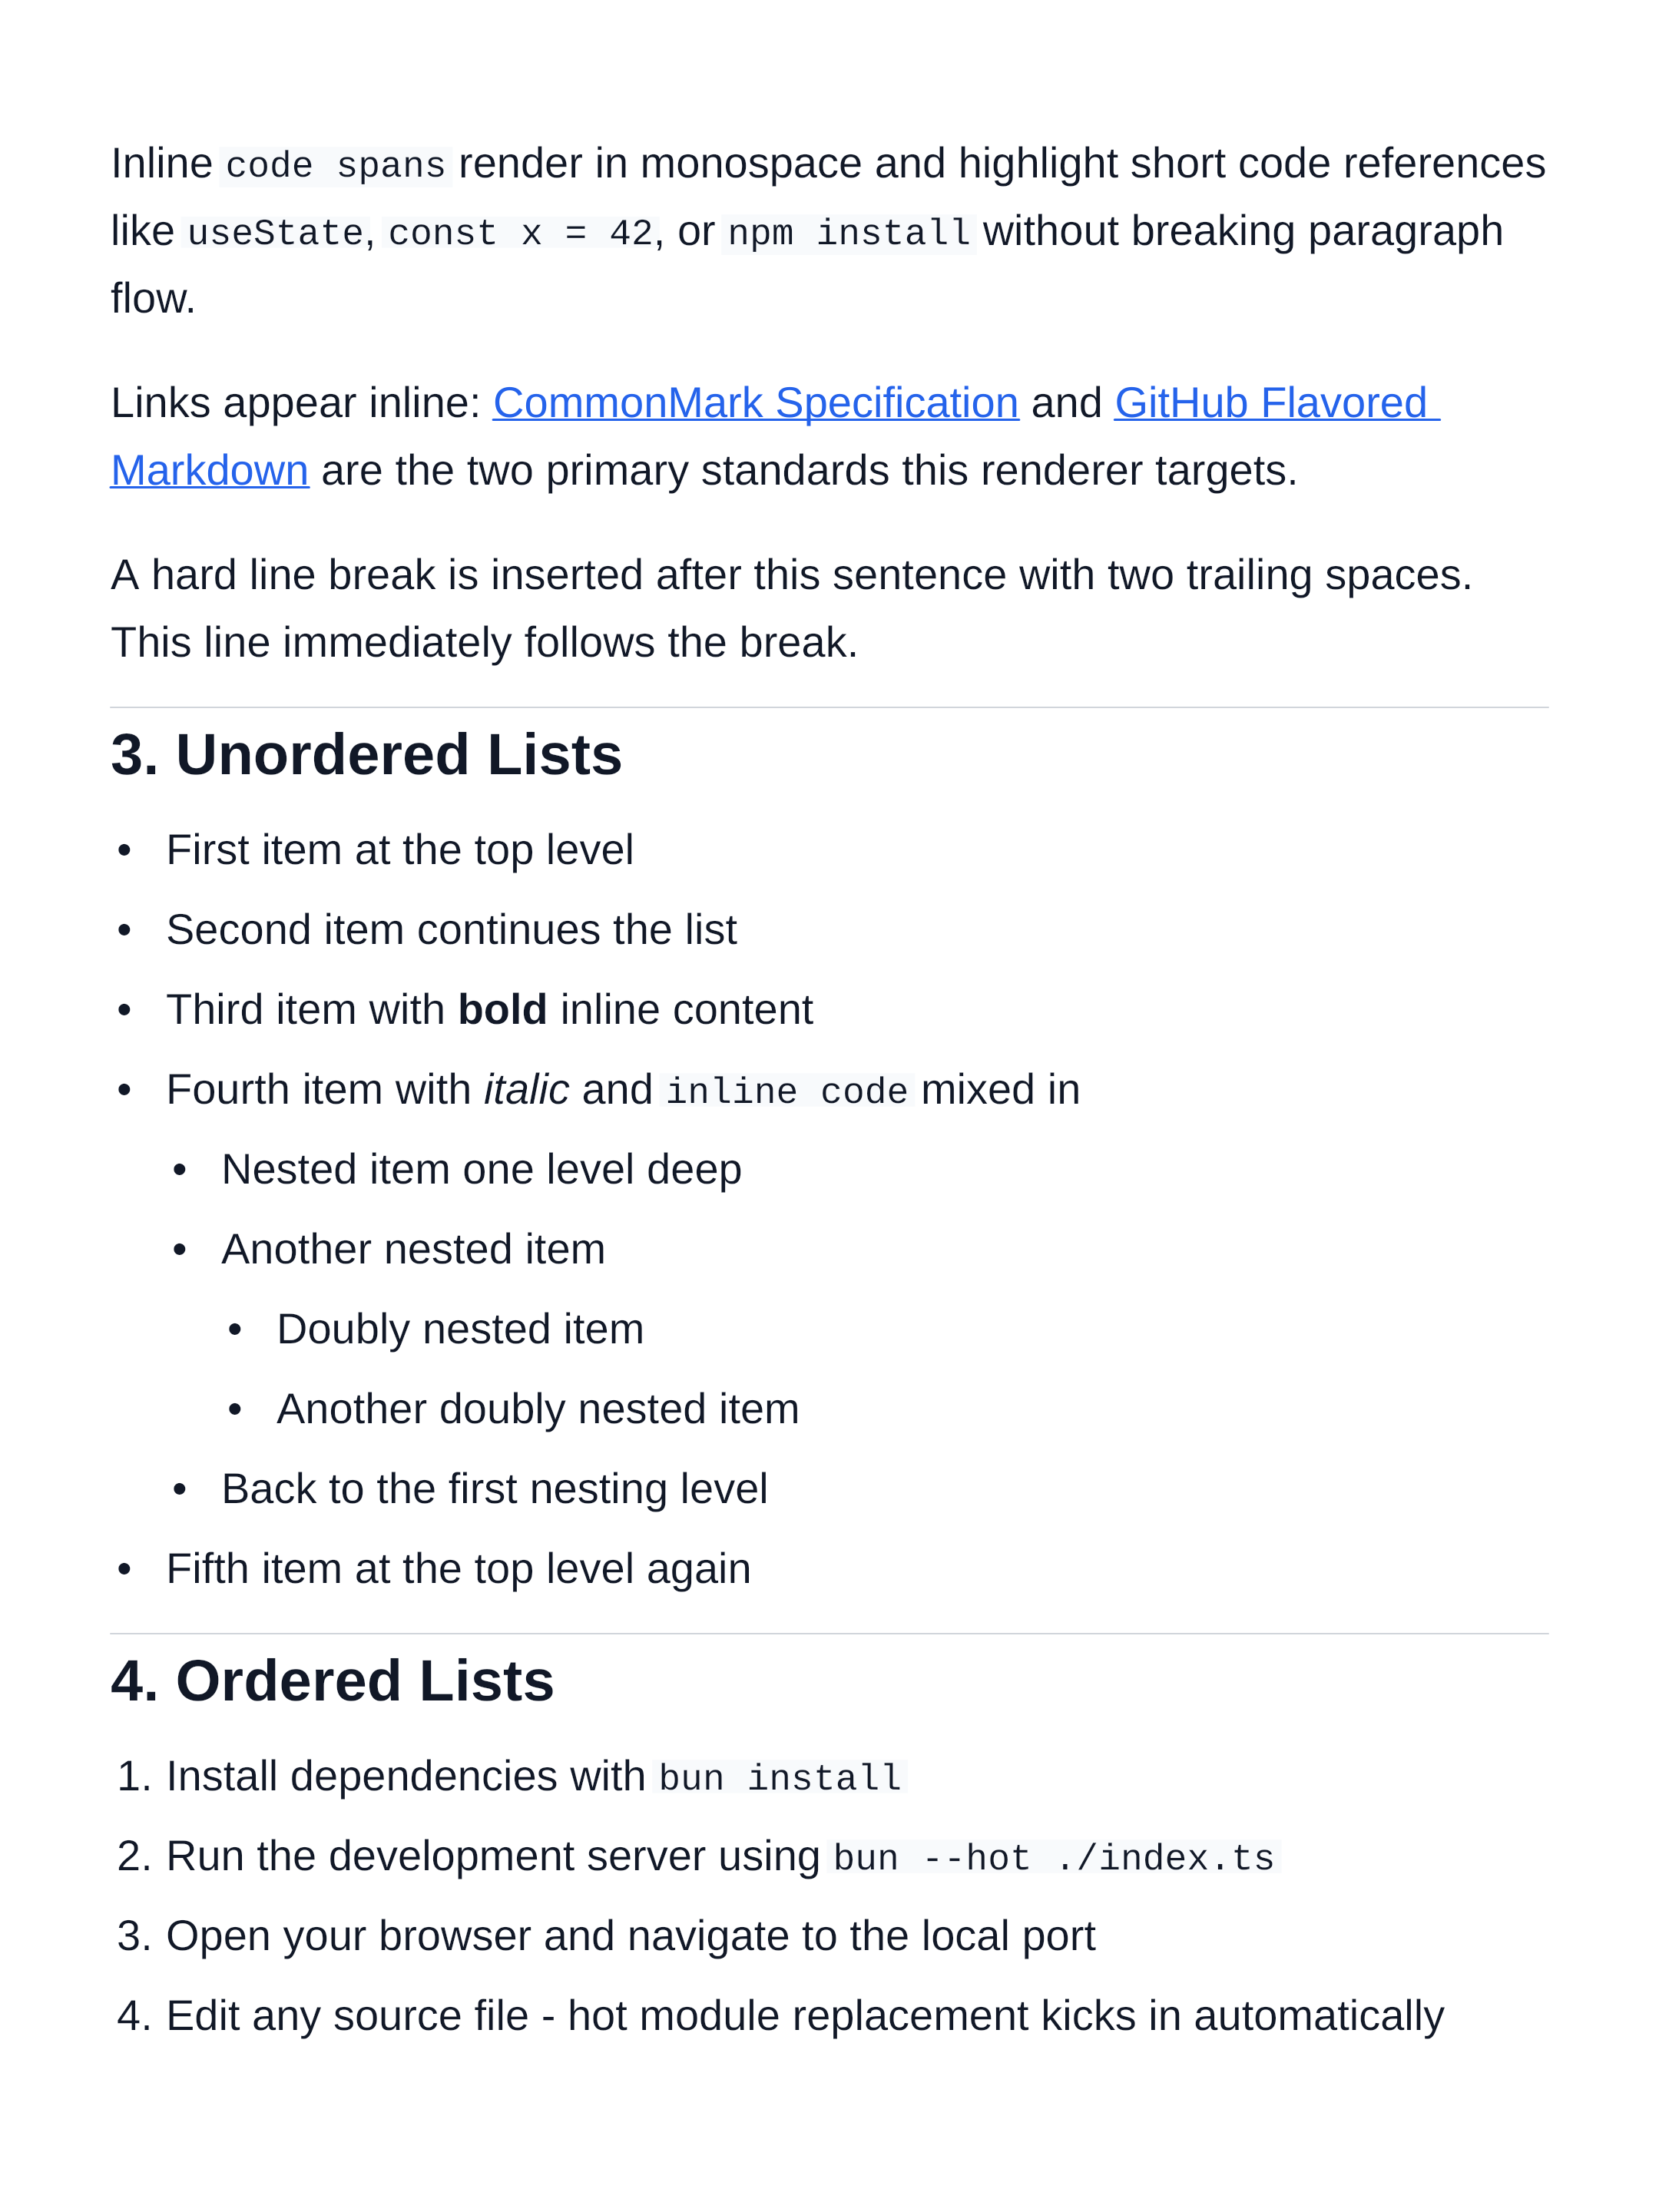Screen dimensions: 1659x2212
Task: Click the italic word in the fourth item
Action: (526, 1090)
